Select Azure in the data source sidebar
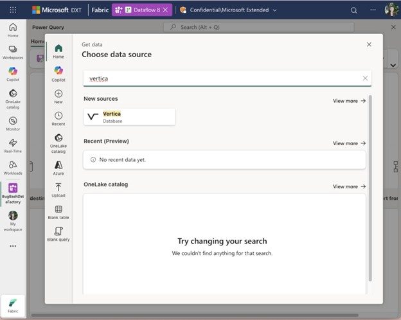The width and height of the screenshot is (401, 320). click(x=58, y=168)
